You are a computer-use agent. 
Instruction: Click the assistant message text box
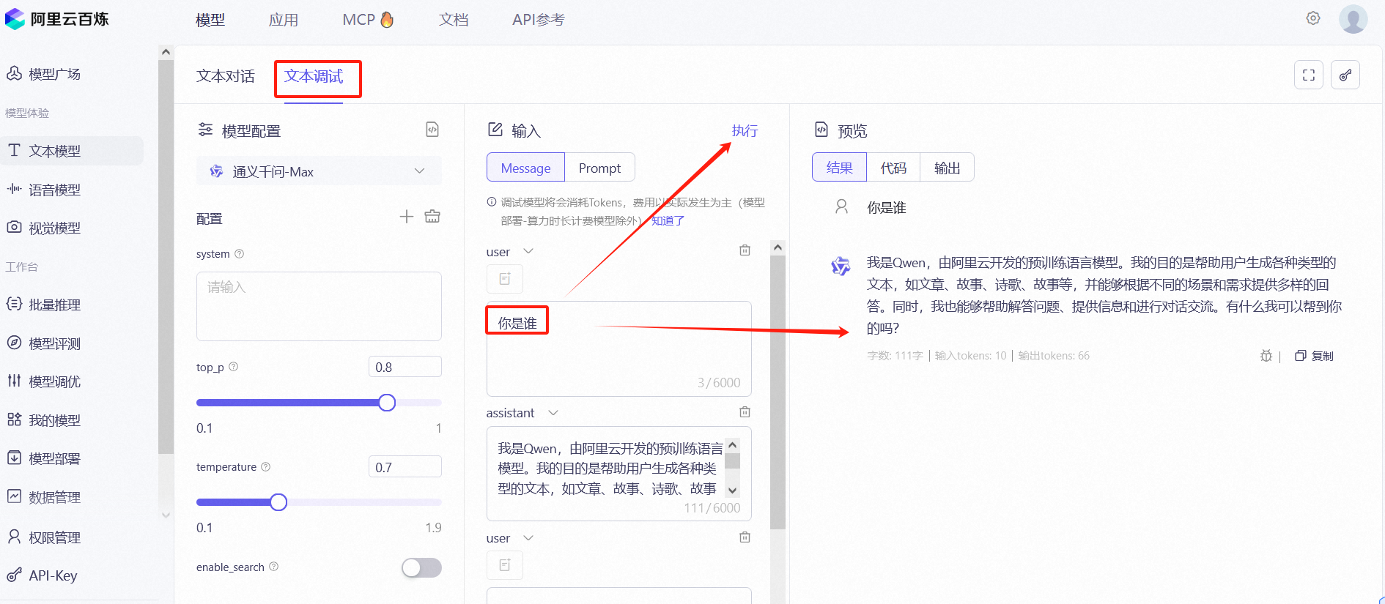pyautogui.click(x=619, y=474)
